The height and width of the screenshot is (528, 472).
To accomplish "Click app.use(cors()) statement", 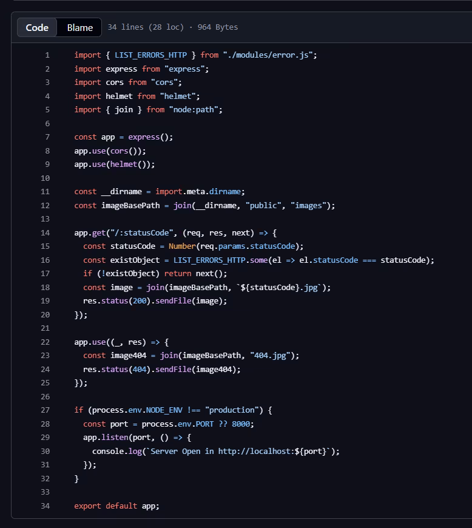I will [x=110, y=151].
